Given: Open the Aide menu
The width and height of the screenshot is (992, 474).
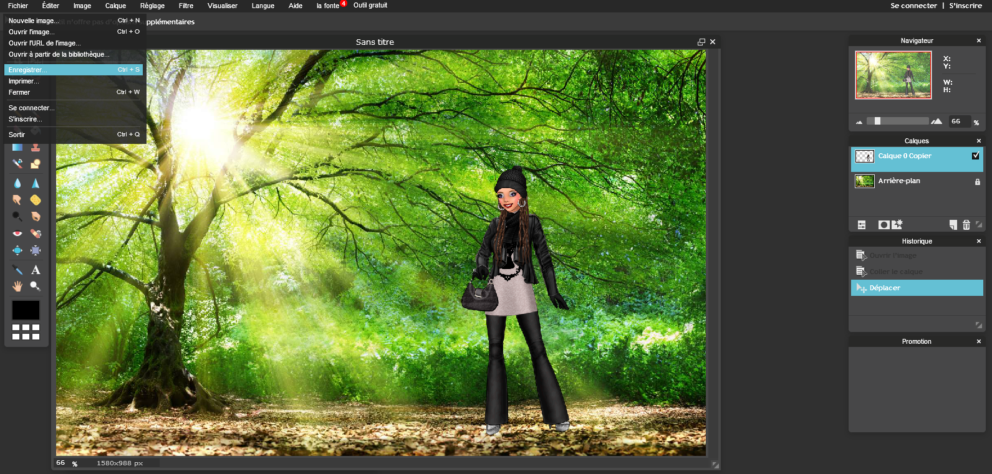Looking at the screenshot, I should coord(296,6).
